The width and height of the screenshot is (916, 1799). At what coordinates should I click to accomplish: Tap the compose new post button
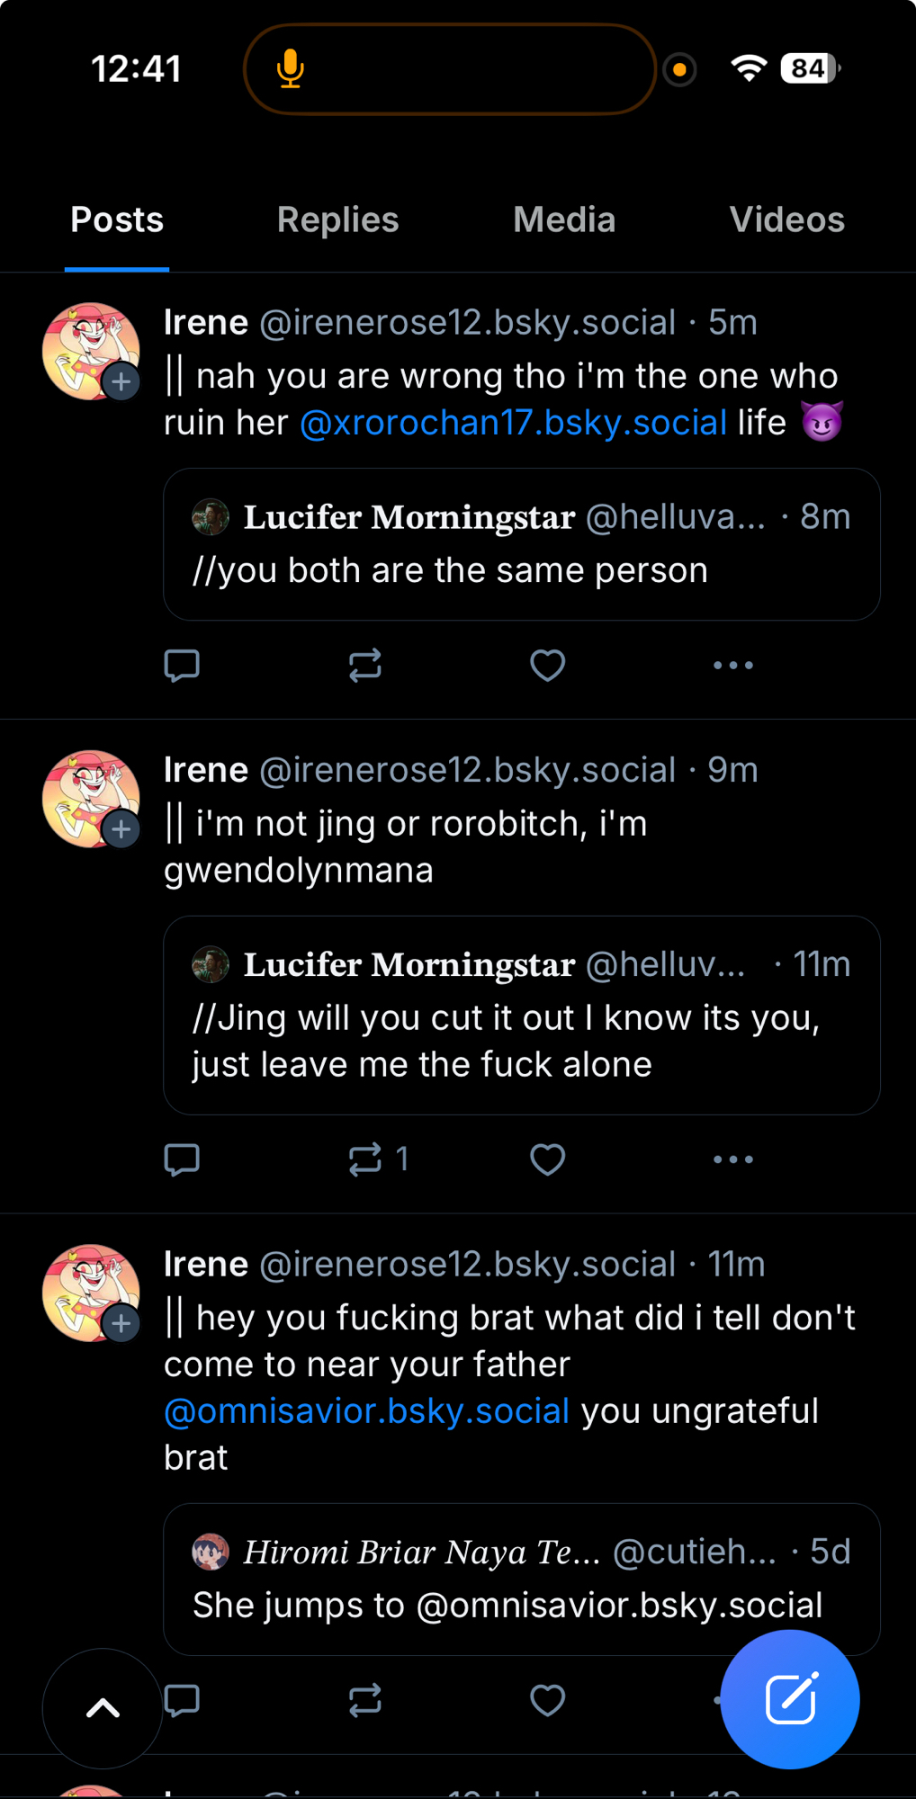tap(790, 1699)
